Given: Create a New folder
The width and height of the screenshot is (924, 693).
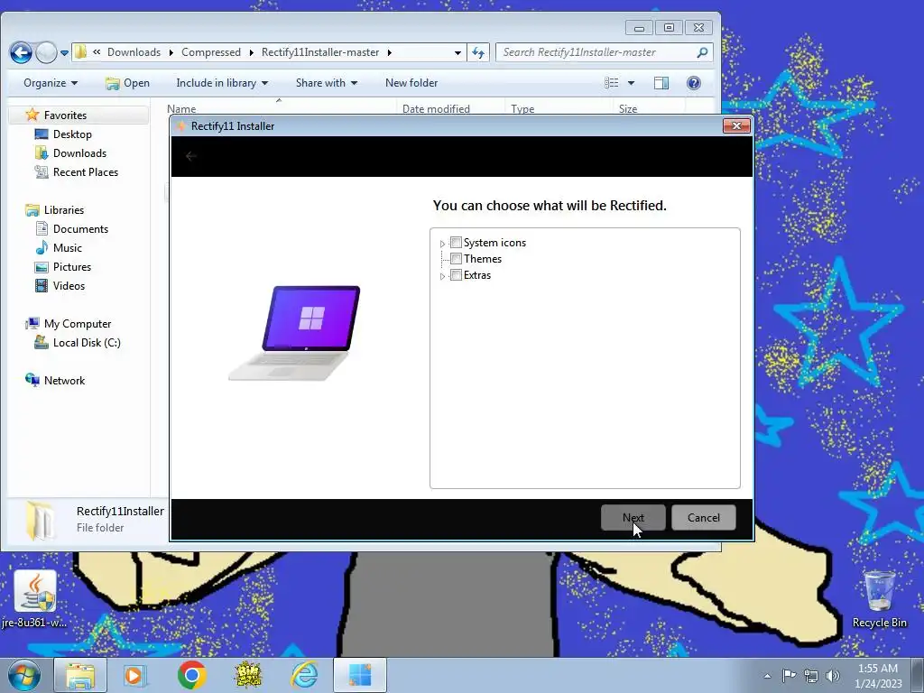Looking at the screenshot, I should pos(411,83).
